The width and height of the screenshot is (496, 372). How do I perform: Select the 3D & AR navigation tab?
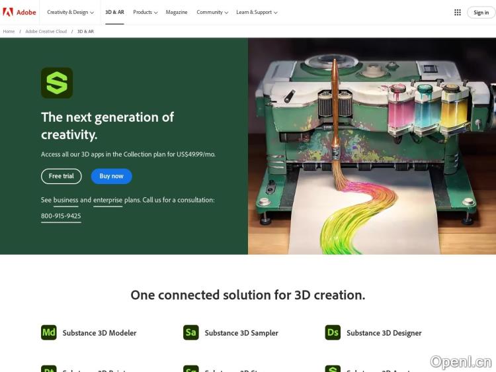(114, 12)
